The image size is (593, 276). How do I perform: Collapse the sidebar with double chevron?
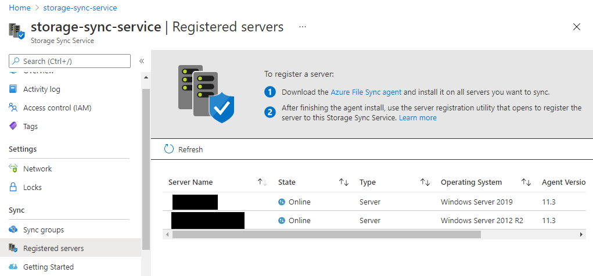pos(142,61)
